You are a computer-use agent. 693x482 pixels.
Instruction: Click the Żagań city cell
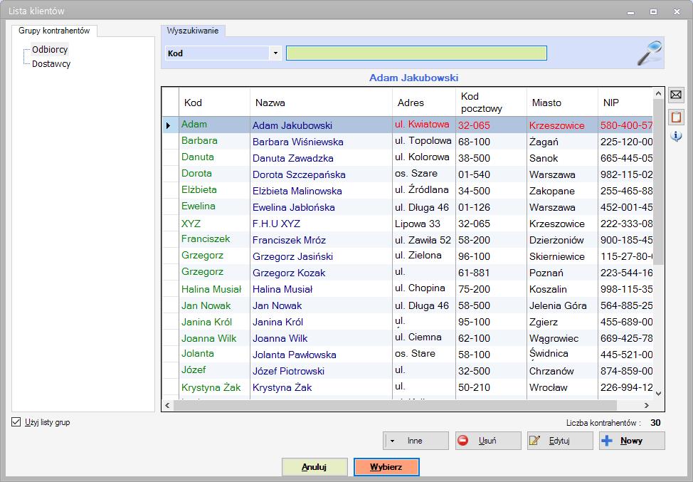click(562, 142)
